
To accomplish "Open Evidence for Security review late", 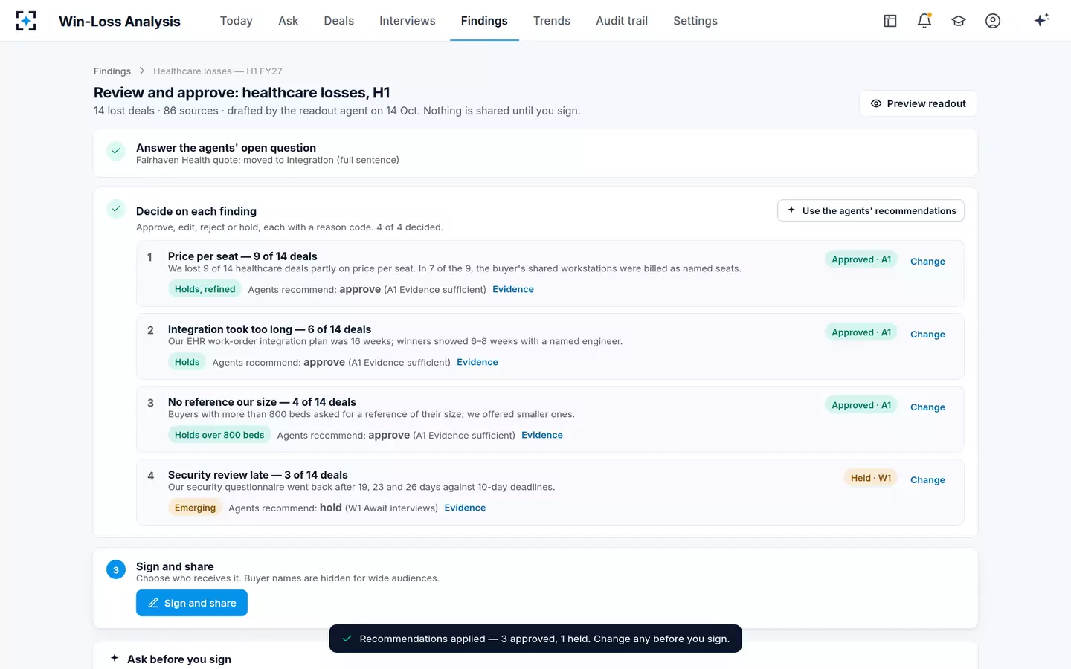I will click(465, 508).
